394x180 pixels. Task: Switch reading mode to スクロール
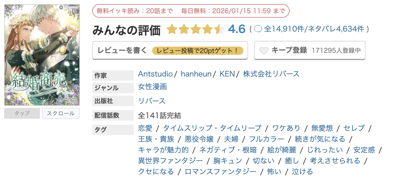(61, 113)
